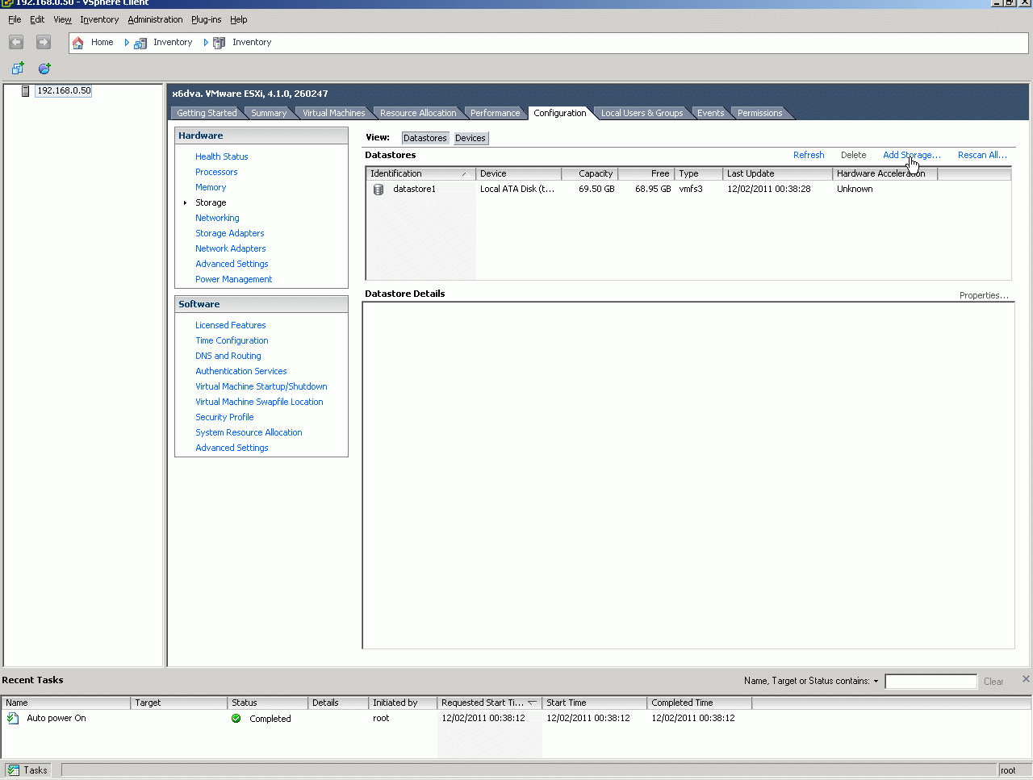Open Virtual Machine Swapfile Location
Screen dimensions: 1033x780
(259, 402)
